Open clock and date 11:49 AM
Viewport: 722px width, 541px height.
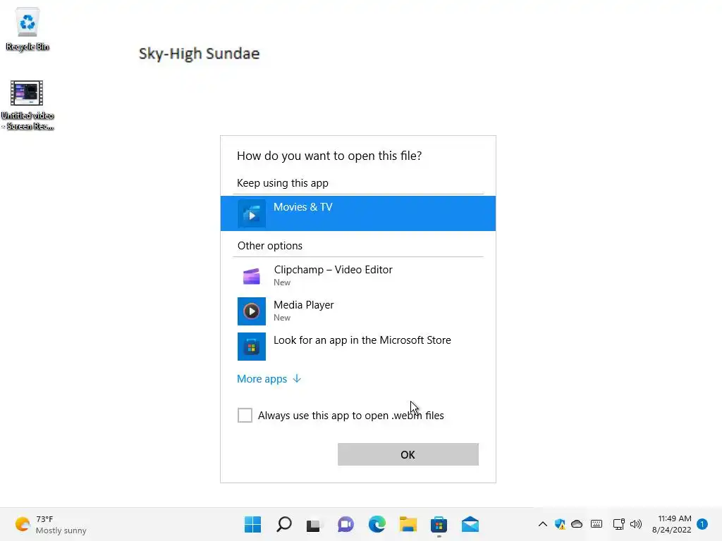coord(672,524)
